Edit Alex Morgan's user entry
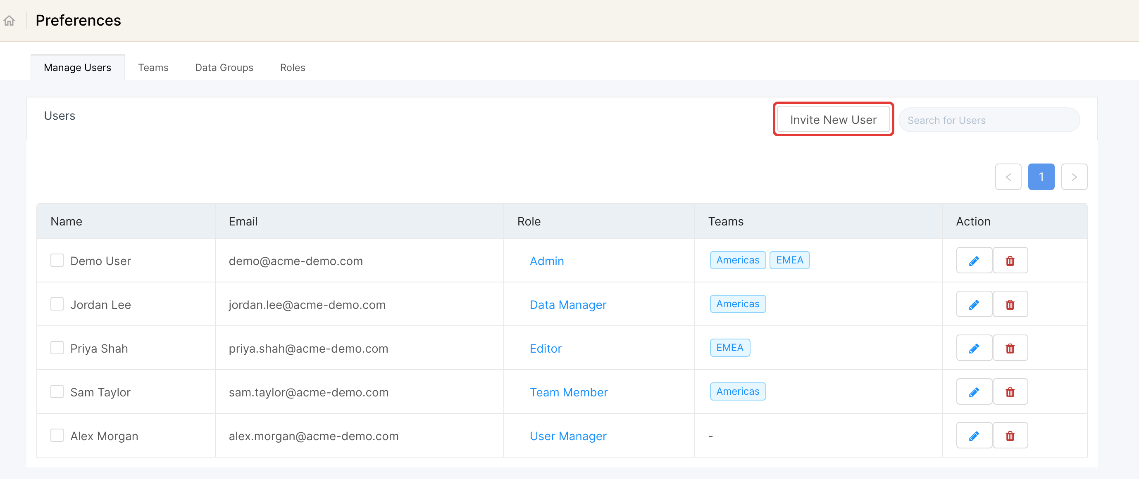The height and width of the screenshot is (479, 1139). coord(974,436)
